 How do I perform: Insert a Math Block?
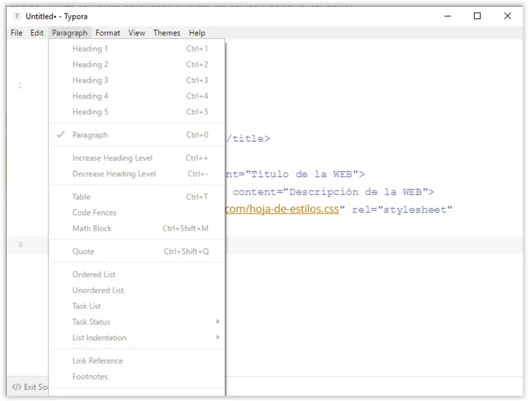pos(92,228)
